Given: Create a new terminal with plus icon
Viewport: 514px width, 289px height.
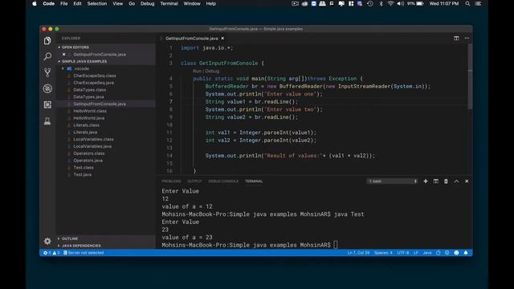Looking at the screenshot, I should (426, 181).
